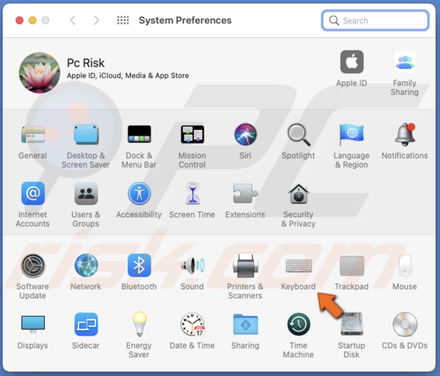Open the Keyboard preferences pane
This screenshot has width=440, height=376.
click(x=299, y=267)
